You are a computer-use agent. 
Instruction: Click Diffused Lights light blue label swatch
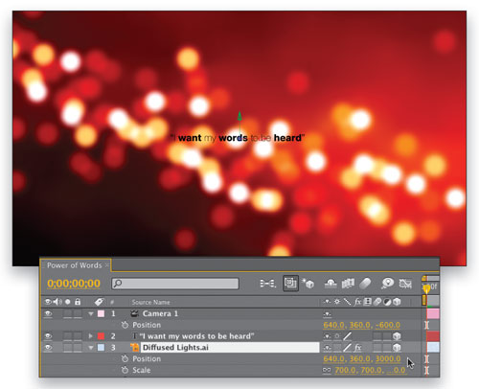(101, 348)
